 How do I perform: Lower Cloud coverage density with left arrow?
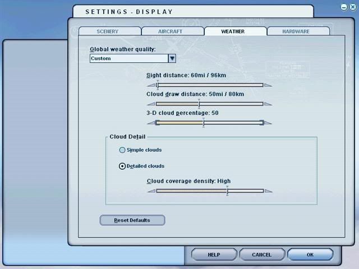click(150, 191)
